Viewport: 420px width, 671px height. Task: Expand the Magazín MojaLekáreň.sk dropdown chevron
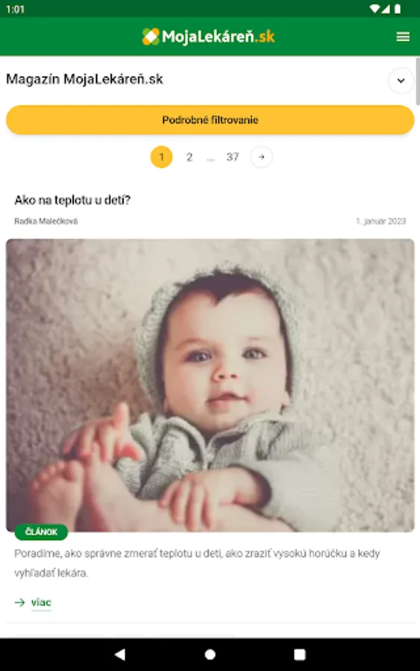[401, 81]
